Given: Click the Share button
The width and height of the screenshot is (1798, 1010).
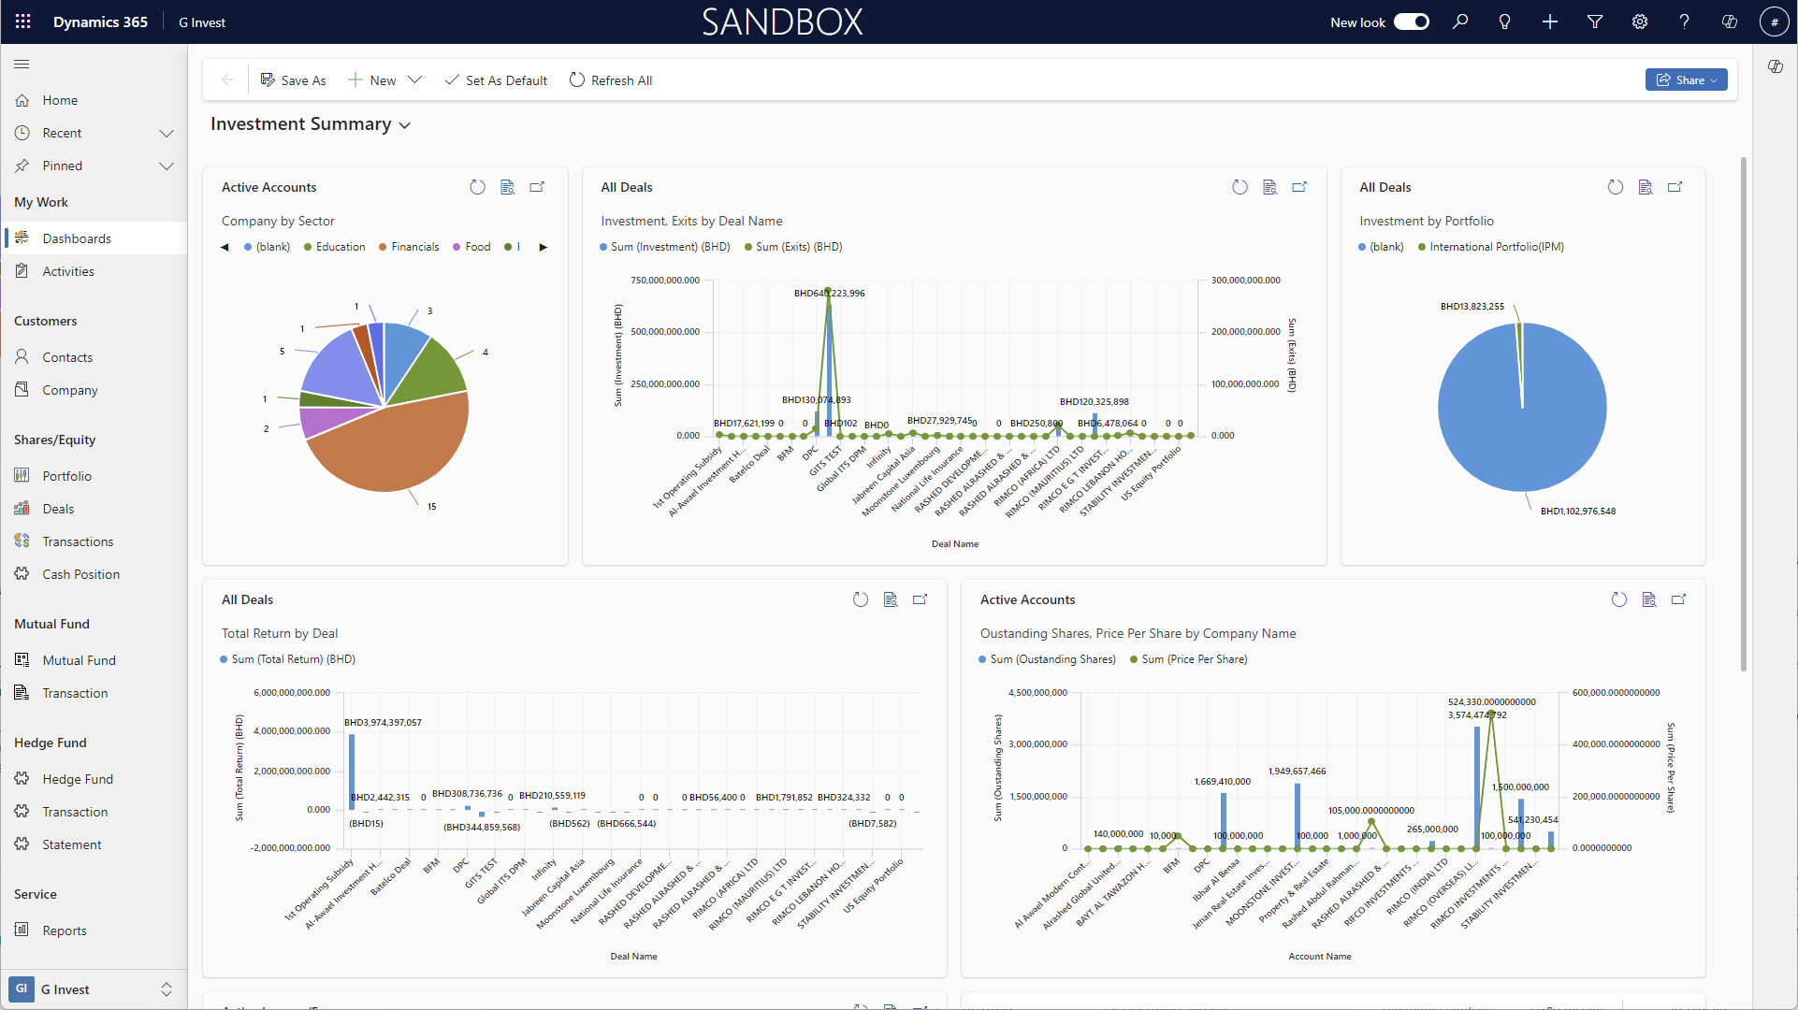Looking at the screenshot, I should click(1686, 80).
